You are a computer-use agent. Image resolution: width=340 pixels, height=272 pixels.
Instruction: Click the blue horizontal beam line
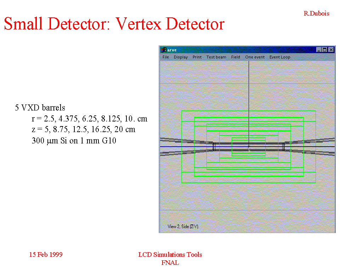(x=184, y=147)
